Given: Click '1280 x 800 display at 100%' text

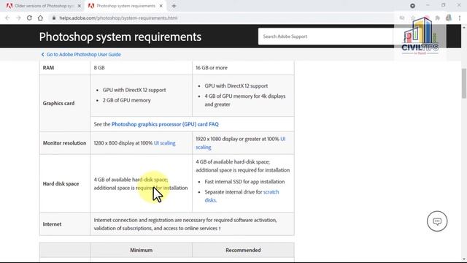Looking at the screenshot, I should pos(123,143).
